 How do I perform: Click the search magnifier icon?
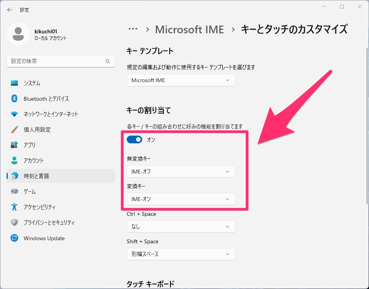click(x=108, y=61)
